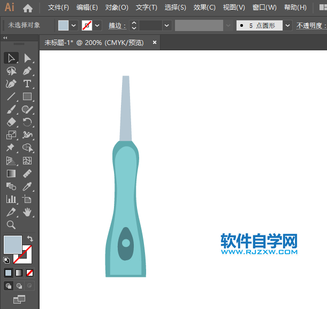Adjust the stroke weight stepper
Image resolution: width=327 pixels, height=309 pixels.
click(134, 26)
